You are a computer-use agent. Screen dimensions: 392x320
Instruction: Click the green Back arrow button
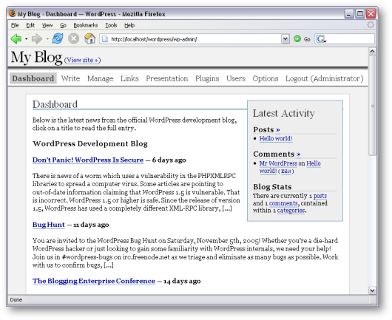[16, 38]
